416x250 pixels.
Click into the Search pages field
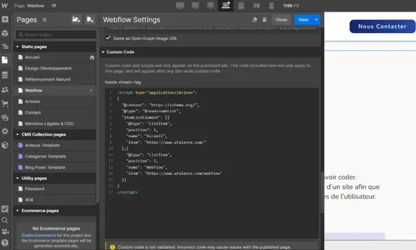(x=56, y=34)
